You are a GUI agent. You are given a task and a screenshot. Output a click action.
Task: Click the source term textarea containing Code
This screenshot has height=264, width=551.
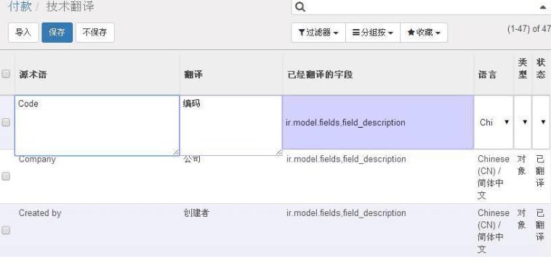pos(97,125)
